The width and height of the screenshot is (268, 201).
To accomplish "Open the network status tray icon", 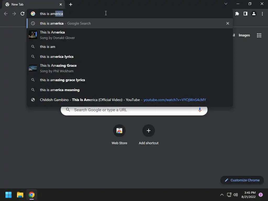I will click(229, 195).
